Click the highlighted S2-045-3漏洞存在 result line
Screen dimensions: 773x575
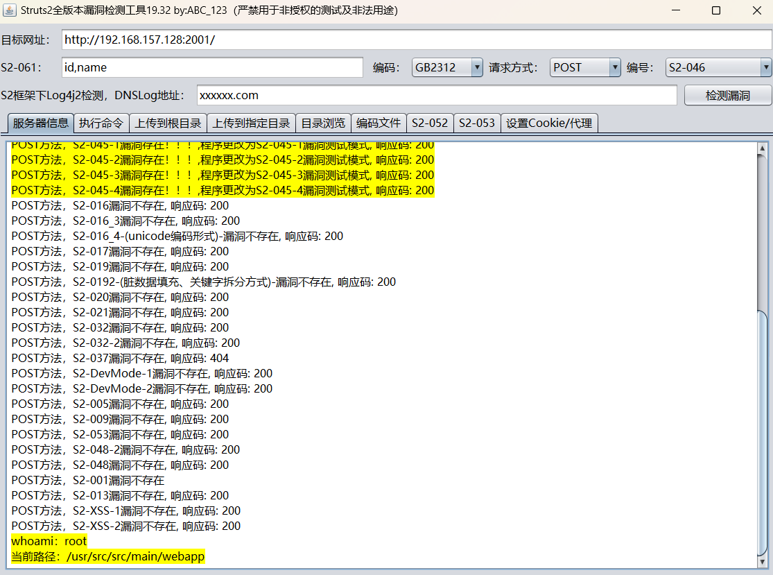click(223, 175)
